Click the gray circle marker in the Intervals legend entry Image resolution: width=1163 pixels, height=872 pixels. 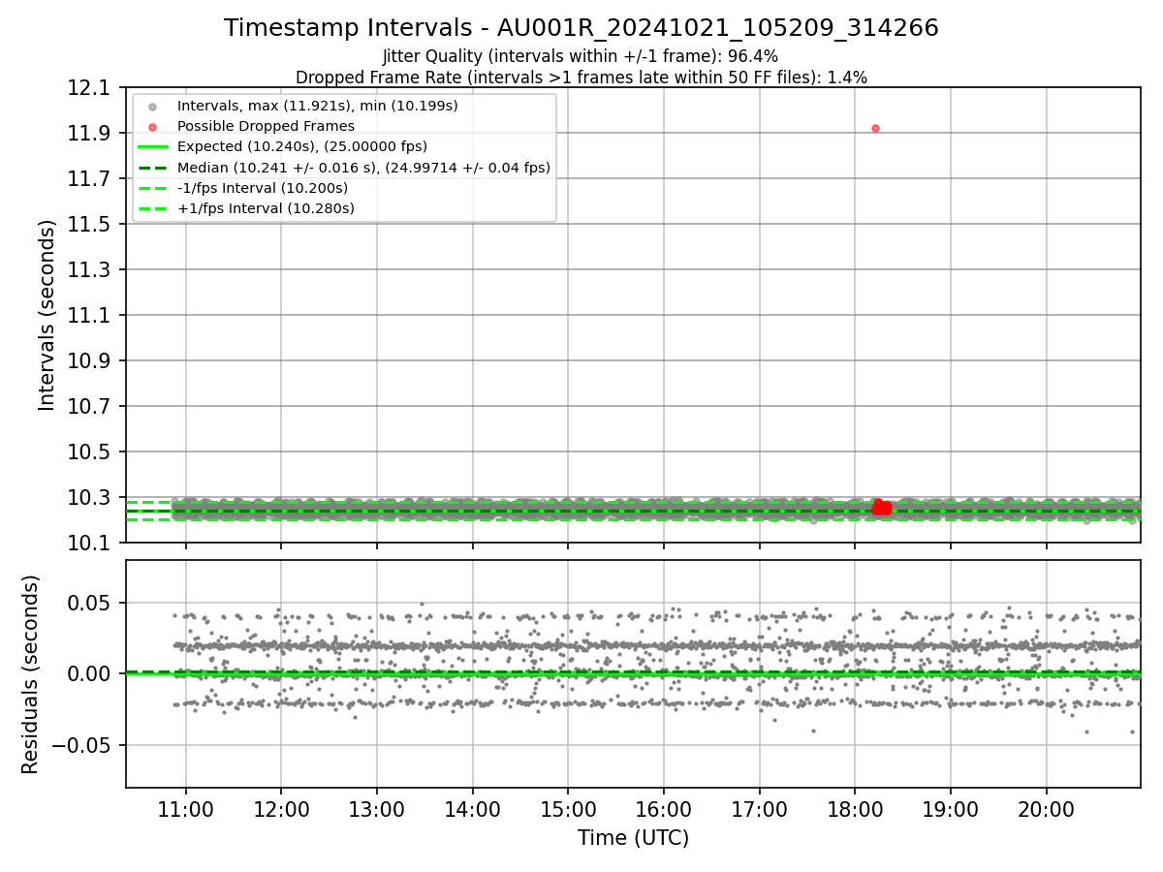[x=152, y=107]
